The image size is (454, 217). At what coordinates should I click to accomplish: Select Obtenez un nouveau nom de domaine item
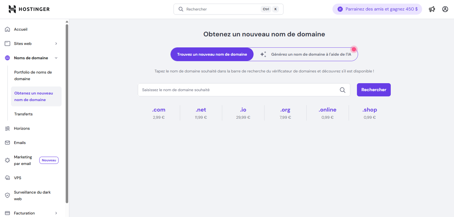36,96
